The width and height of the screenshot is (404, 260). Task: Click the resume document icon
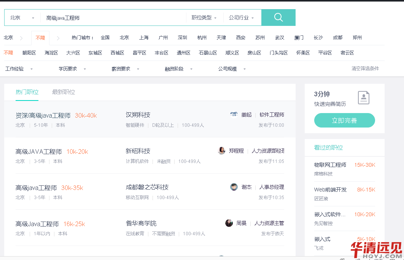point(364,98)
